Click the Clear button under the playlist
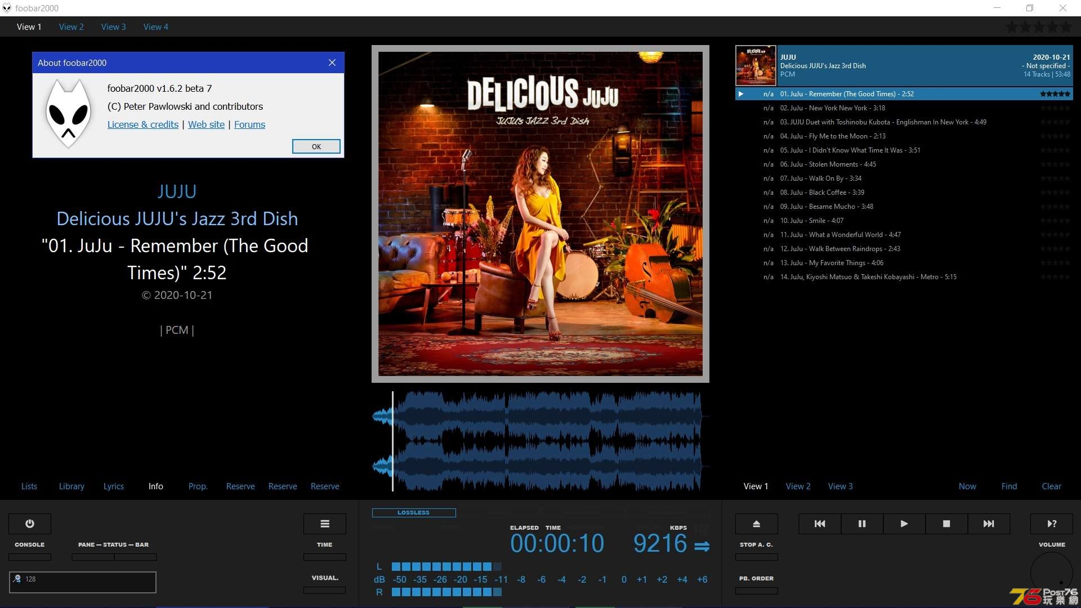 1052,486
